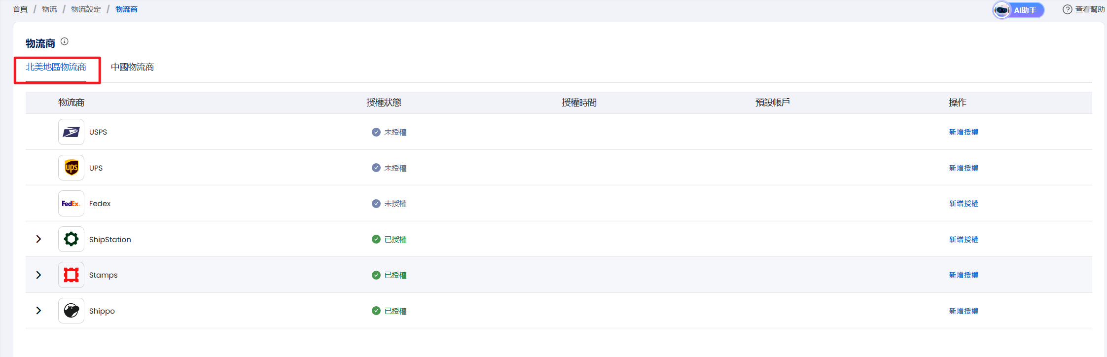Click the Stamps red logo

[71, 275]
